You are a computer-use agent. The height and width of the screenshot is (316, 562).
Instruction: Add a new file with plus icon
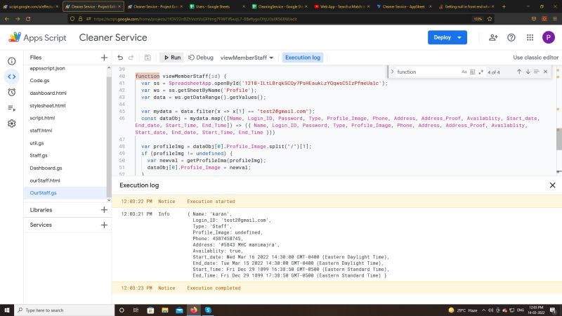click(104, 58)
